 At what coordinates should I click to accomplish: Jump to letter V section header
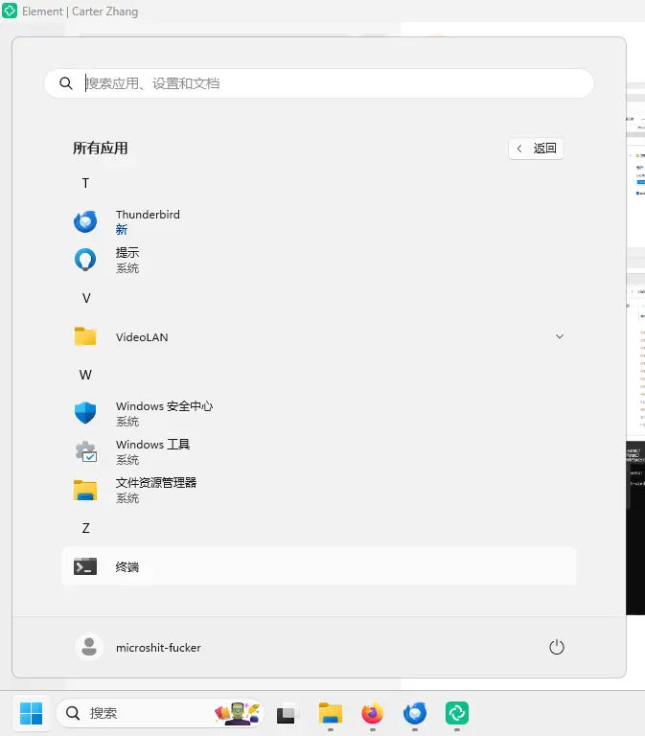click(x=86, y=299)
